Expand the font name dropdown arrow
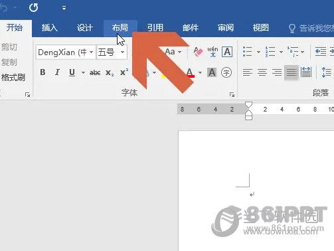 coord(92,52)
